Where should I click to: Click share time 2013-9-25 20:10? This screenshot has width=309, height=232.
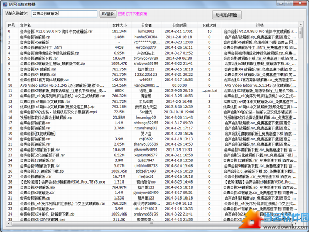click(179, 90)
